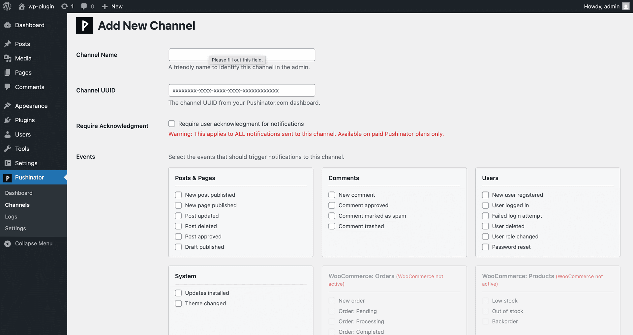
Task: Open the comments bubble icon in admin bar
Action: [83, 6]
